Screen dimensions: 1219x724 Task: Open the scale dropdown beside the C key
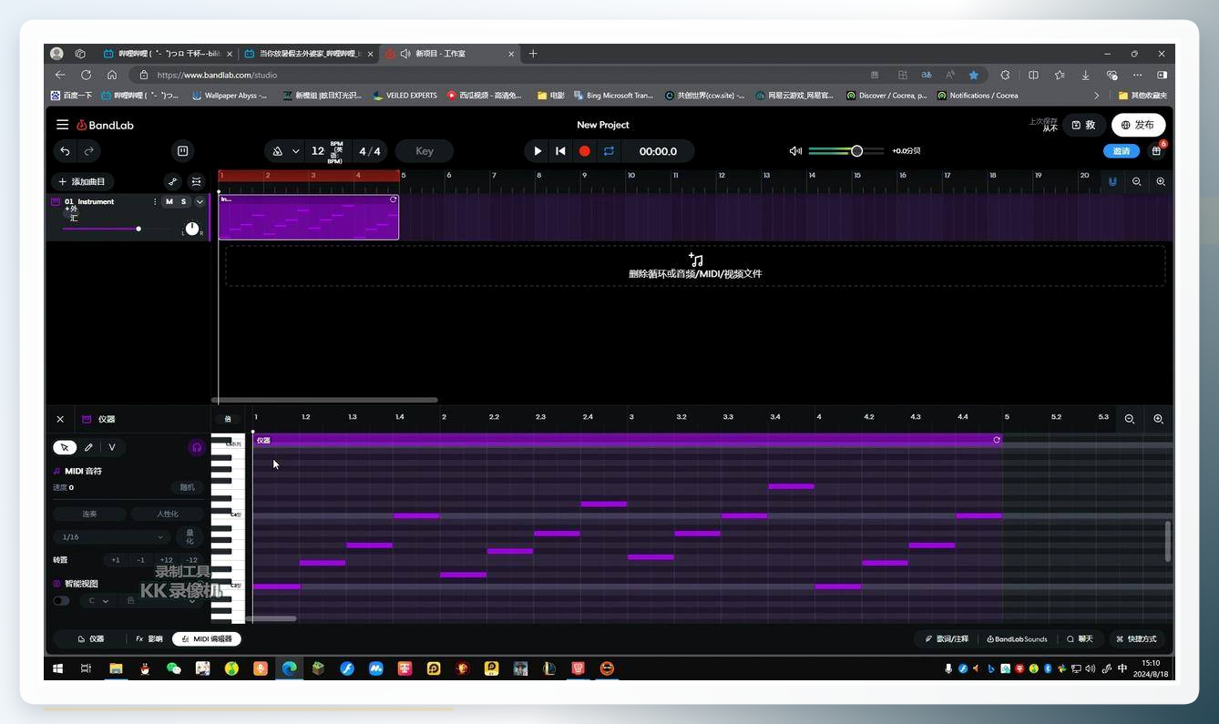tap(161, 601)
